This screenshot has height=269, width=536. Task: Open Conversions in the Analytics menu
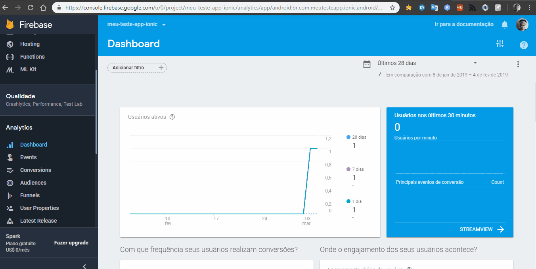pyautogui.click(x=36, y=170)
